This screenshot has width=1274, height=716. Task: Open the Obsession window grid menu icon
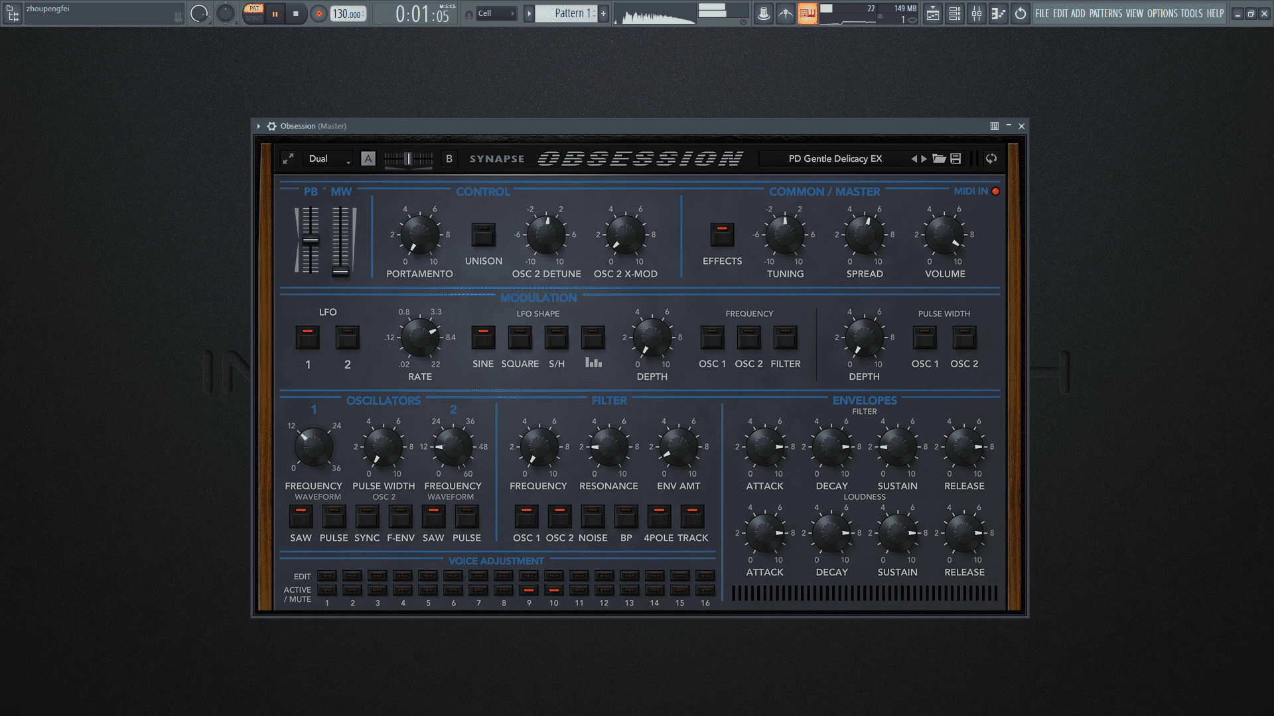point(994,126)
